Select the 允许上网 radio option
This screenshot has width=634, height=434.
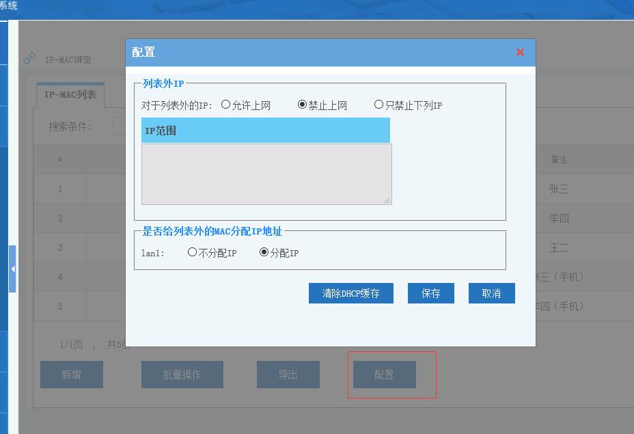point(227,104)
